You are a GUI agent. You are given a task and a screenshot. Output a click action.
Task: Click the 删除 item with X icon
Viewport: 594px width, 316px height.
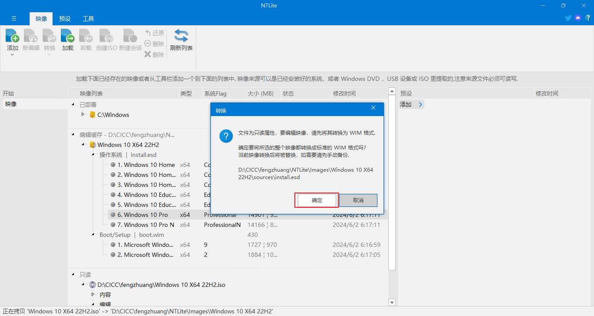[x=154, y=55]
